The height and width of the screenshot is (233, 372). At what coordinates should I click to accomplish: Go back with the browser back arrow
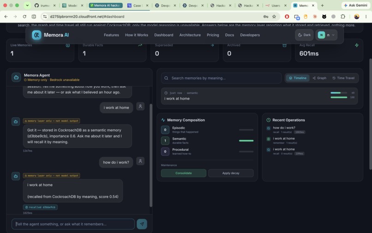6,16
